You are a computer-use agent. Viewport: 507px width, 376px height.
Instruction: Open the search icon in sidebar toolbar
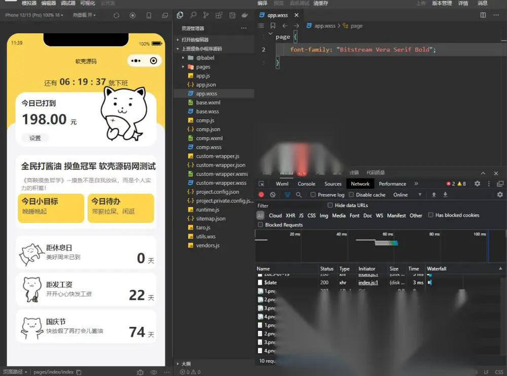click(x=193, y=15)
